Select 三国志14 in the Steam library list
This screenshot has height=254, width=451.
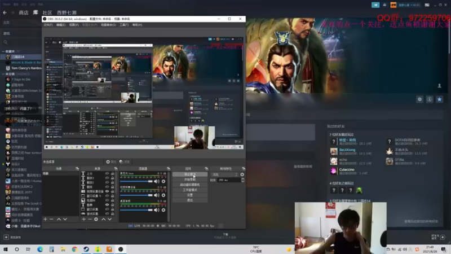pyautogui.click(x=21, y=57)
